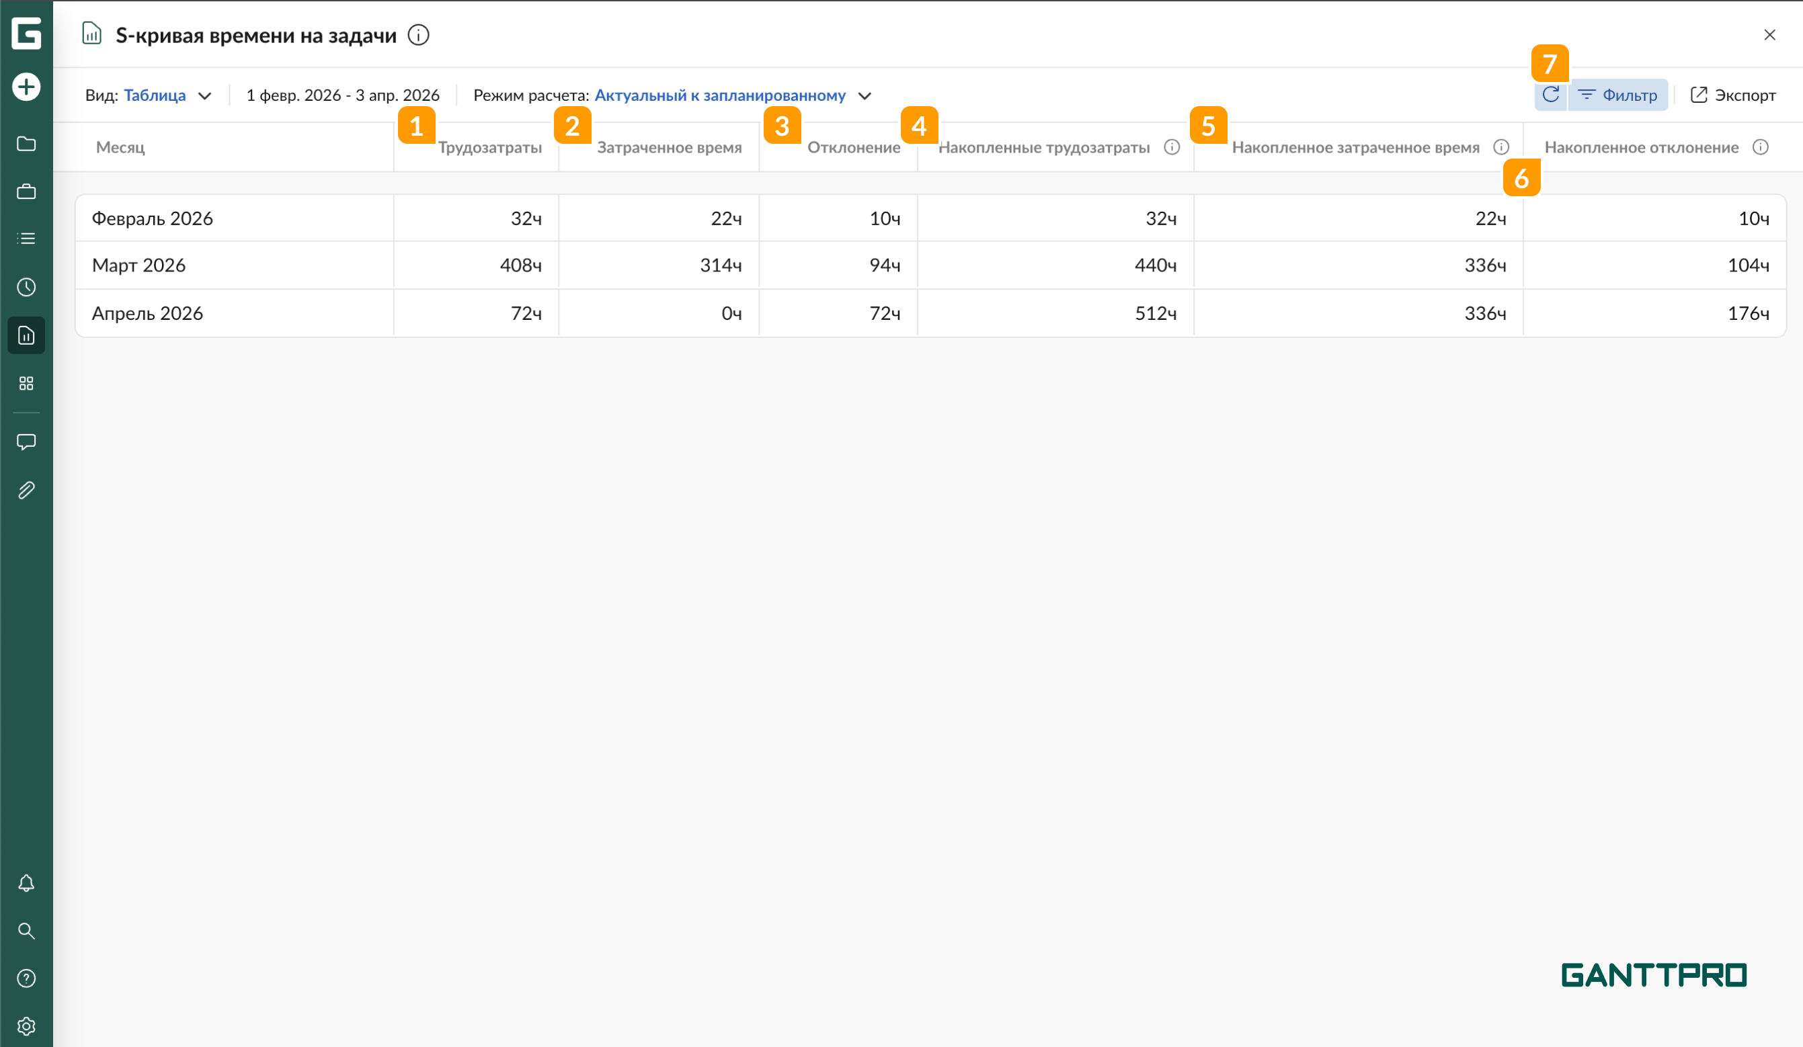The width and height of the screenshot is (1803, 1047).
Task: Click the refresh report icon
Action: pyautogui.click(x=1550, y=95)
